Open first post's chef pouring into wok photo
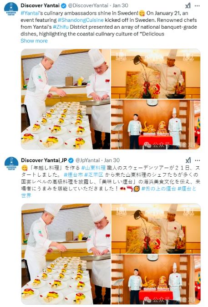Screen dimensions: 208x307 (156, 74)
